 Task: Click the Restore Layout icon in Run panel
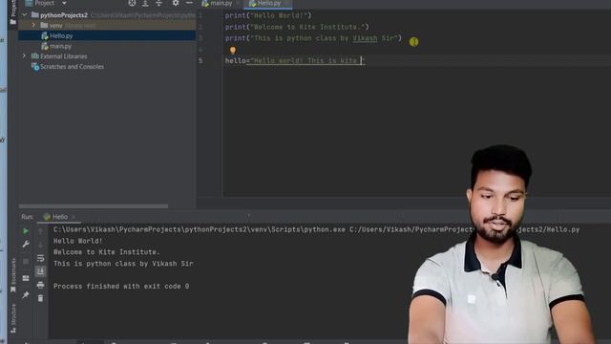tap(26, 278)
